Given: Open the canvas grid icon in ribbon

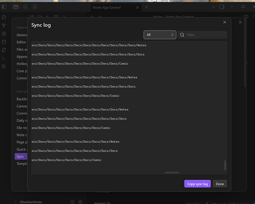Looking at the screenshot, I should pyautogui.click(x=4, y=33).
